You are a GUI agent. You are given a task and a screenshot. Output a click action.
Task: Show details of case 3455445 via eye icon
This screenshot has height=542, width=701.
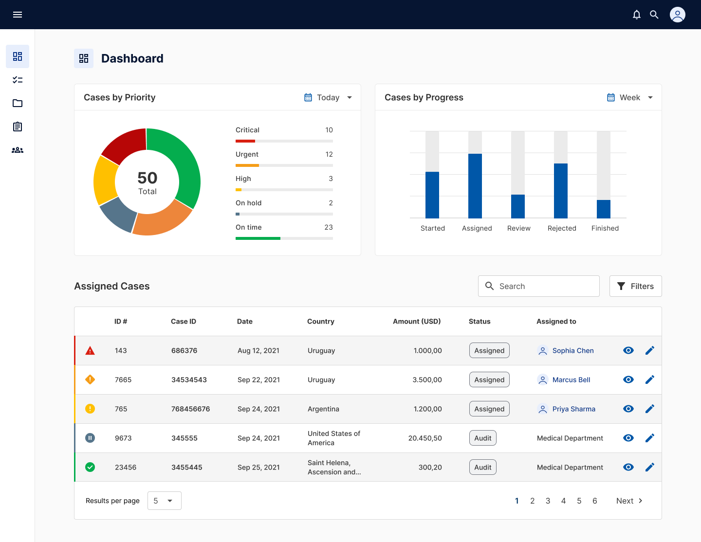pyautogui.click(x=628, y=467)
